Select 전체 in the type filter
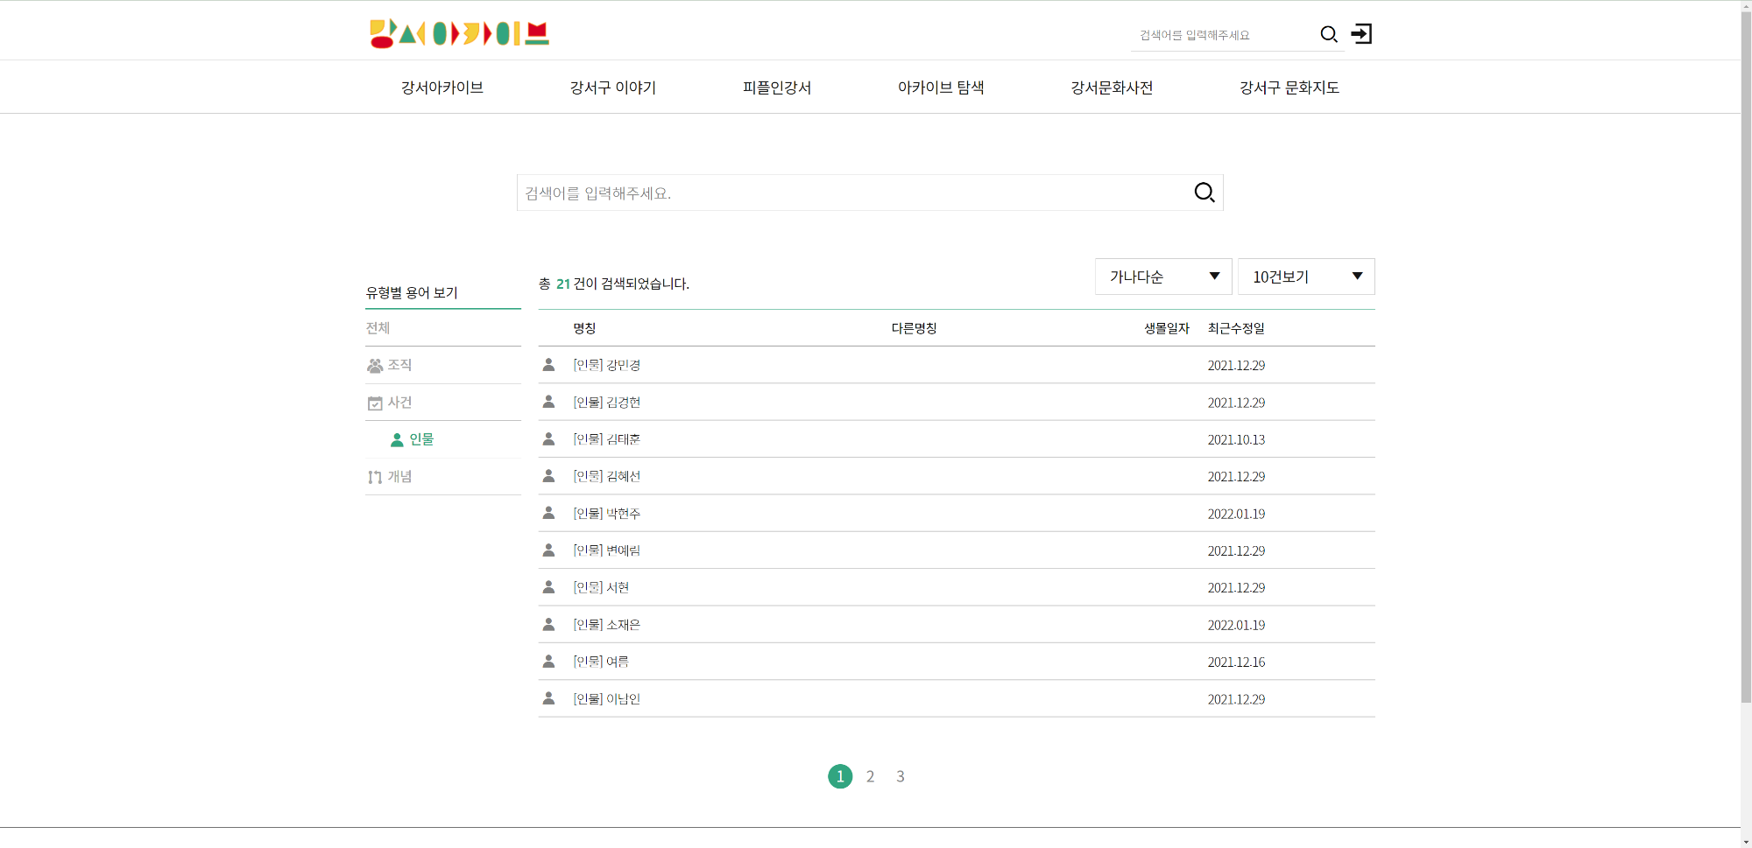Viewport: 1752px width, 848px height. (x=378, y=328)
